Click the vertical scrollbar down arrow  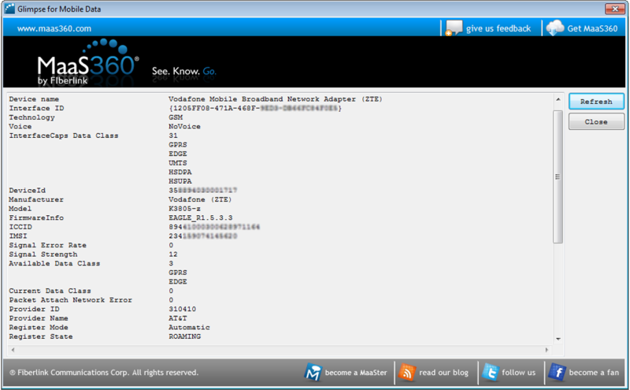tap(558, 339)
